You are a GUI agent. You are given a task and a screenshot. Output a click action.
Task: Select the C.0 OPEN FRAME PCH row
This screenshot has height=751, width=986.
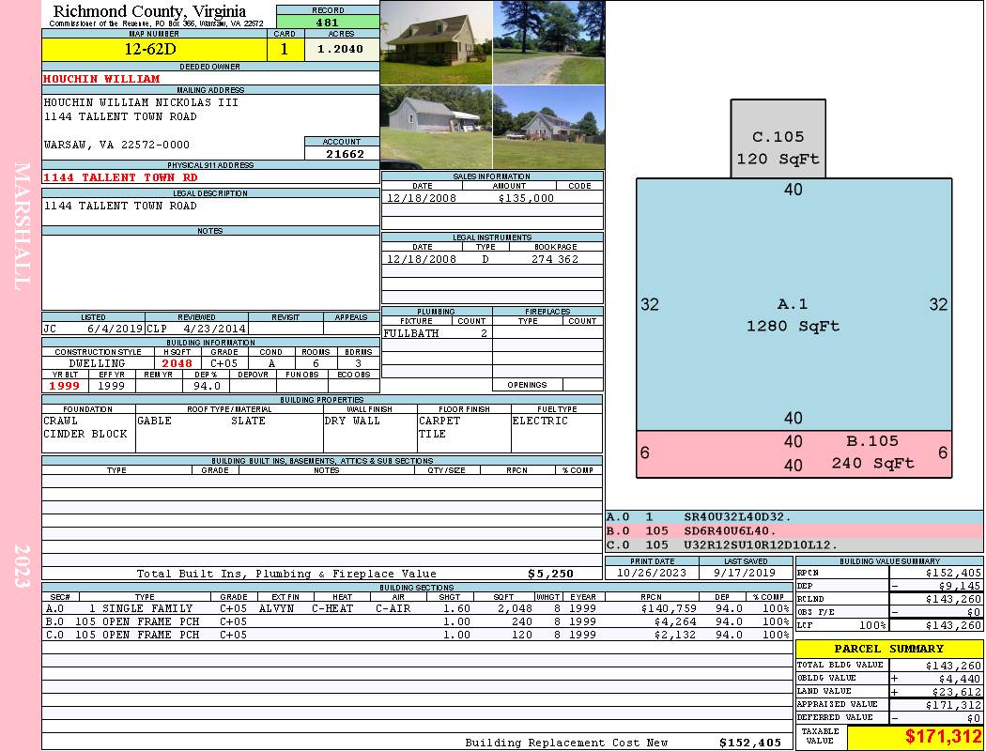[x=417, y=635]
